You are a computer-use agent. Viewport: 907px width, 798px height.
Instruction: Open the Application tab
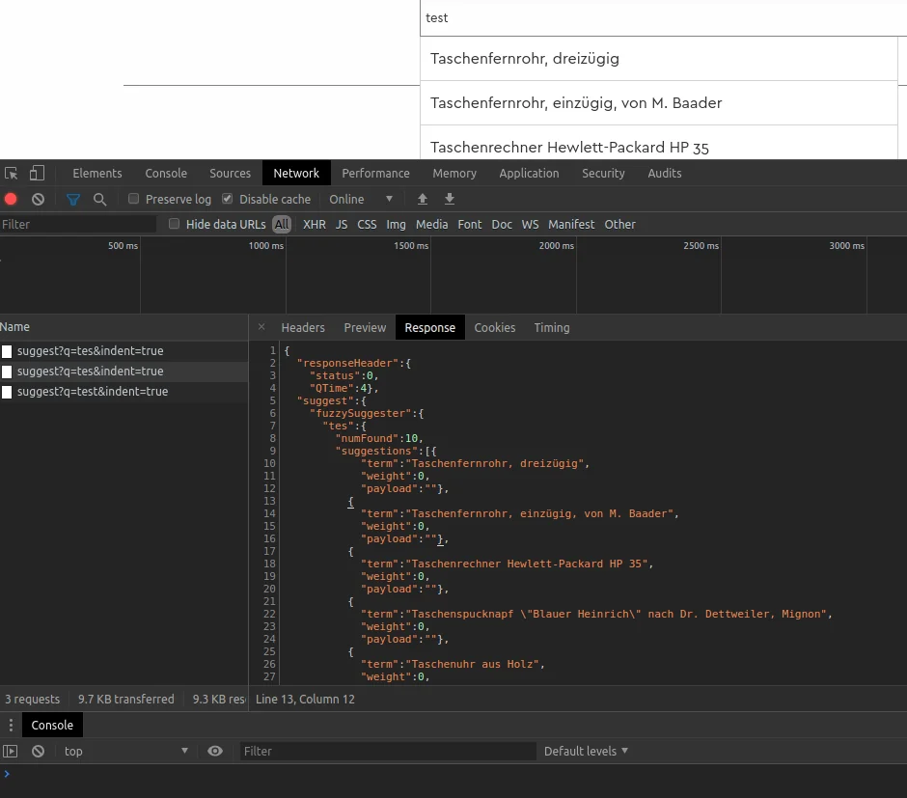point(530,173)
